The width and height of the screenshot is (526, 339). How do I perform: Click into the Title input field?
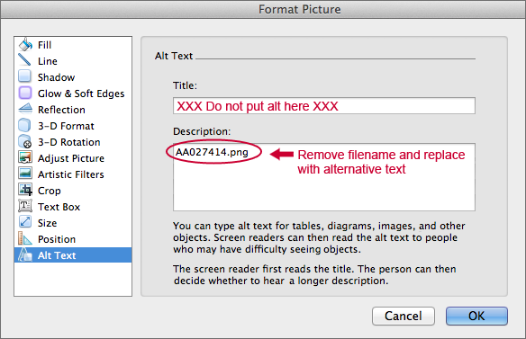click(x=324, y=106)
